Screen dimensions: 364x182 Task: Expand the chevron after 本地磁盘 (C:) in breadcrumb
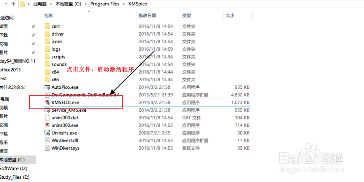point(86,4)
